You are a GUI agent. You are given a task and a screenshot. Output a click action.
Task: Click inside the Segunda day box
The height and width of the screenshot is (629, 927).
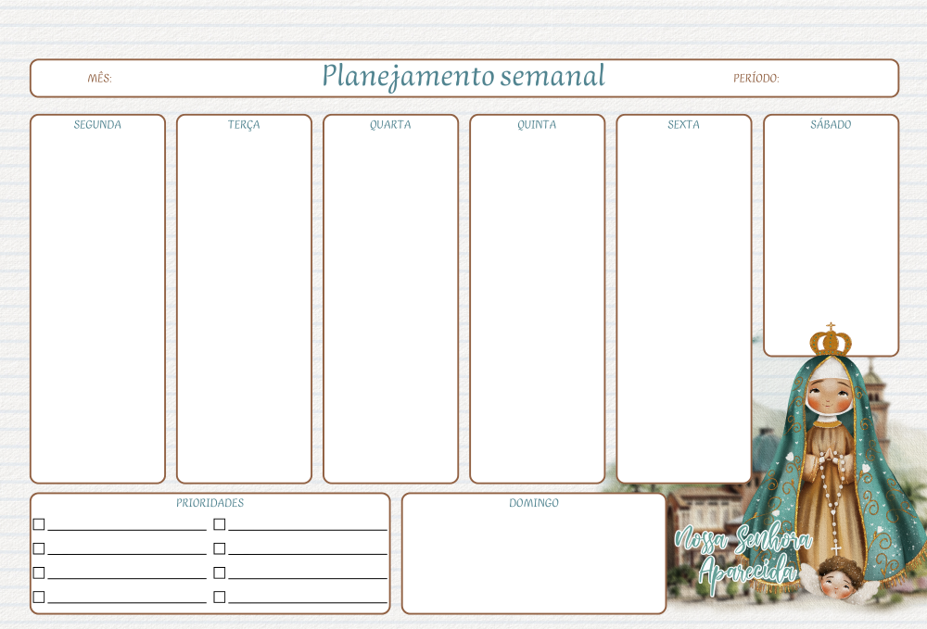97,306
